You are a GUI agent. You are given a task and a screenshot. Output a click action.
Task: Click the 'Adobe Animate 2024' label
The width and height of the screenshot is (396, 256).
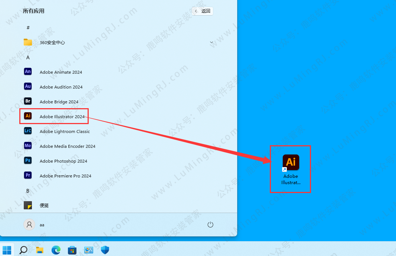61,72
